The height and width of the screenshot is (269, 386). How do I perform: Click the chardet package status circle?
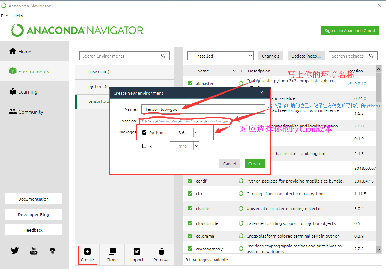click(241, 208)
